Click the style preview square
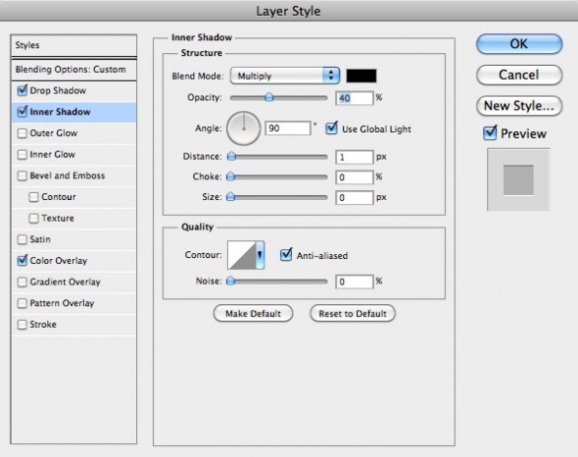 coord(518,179)
